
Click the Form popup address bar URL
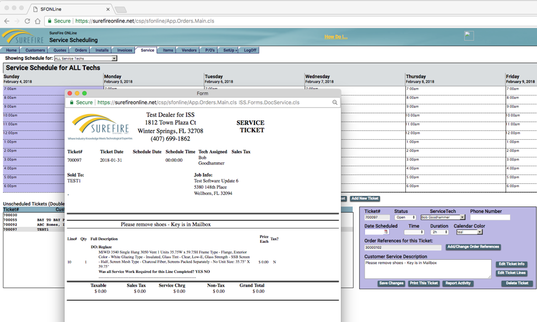tap(198, 102)
